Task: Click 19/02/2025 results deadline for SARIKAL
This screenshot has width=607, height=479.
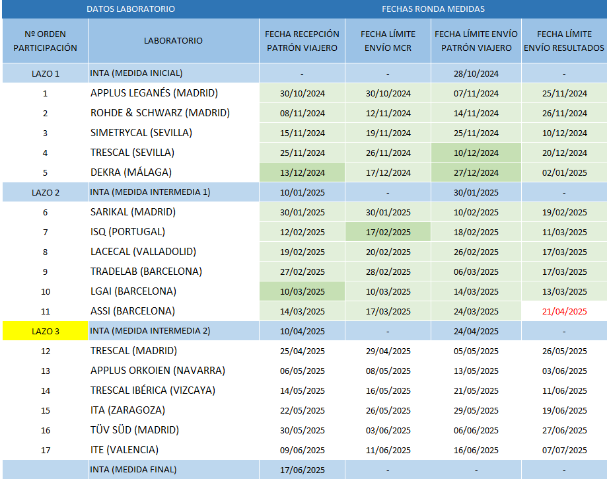Action: pos(565,212)
